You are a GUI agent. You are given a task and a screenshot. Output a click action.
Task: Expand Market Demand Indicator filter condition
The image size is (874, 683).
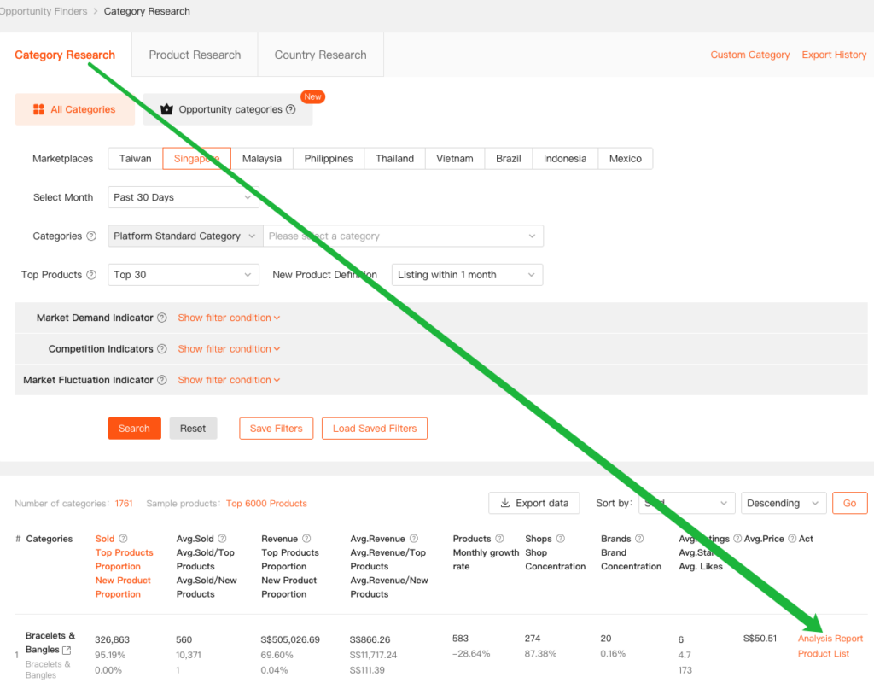pyautogui.click(x=229, y=318)
